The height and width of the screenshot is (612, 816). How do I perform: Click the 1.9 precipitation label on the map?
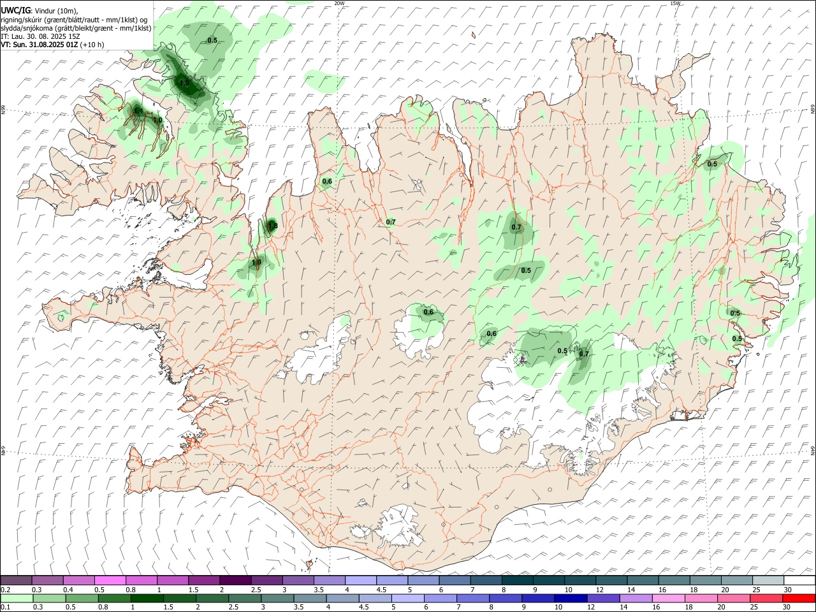click(x=184, y=83)
